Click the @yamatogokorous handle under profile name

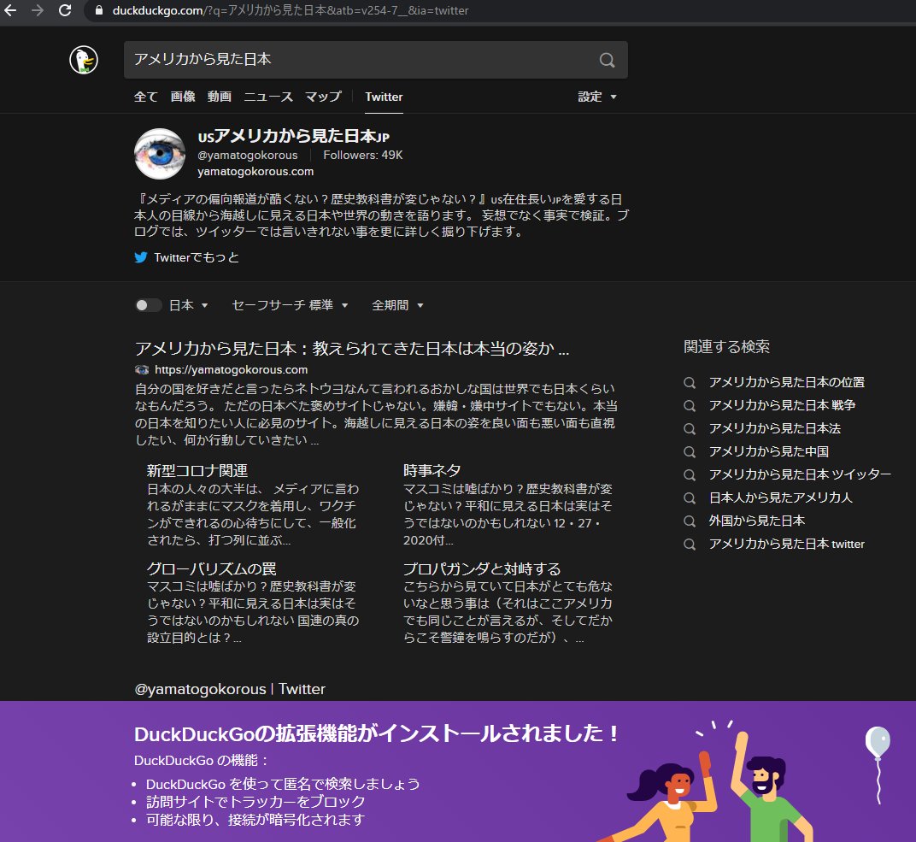[248, 155]
